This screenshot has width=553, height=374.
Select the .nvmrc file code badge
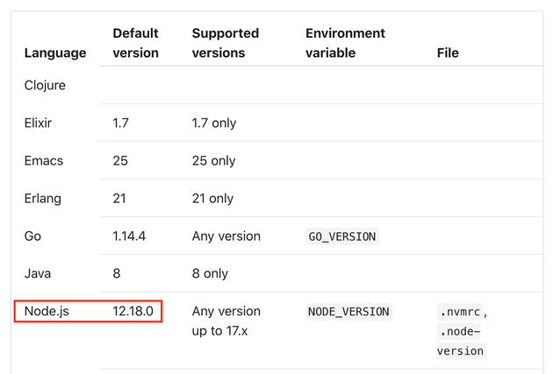pyautogui.click(x=460, y=312)
